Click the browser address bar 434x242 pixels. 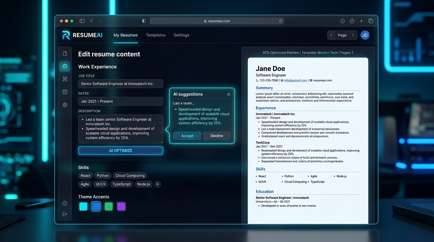tap(217, 21)
